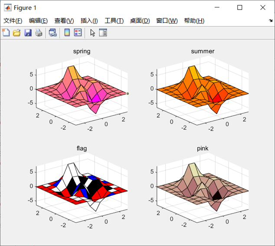Click the Open File folder icon
275x246 pixels.
pos(16,33)
